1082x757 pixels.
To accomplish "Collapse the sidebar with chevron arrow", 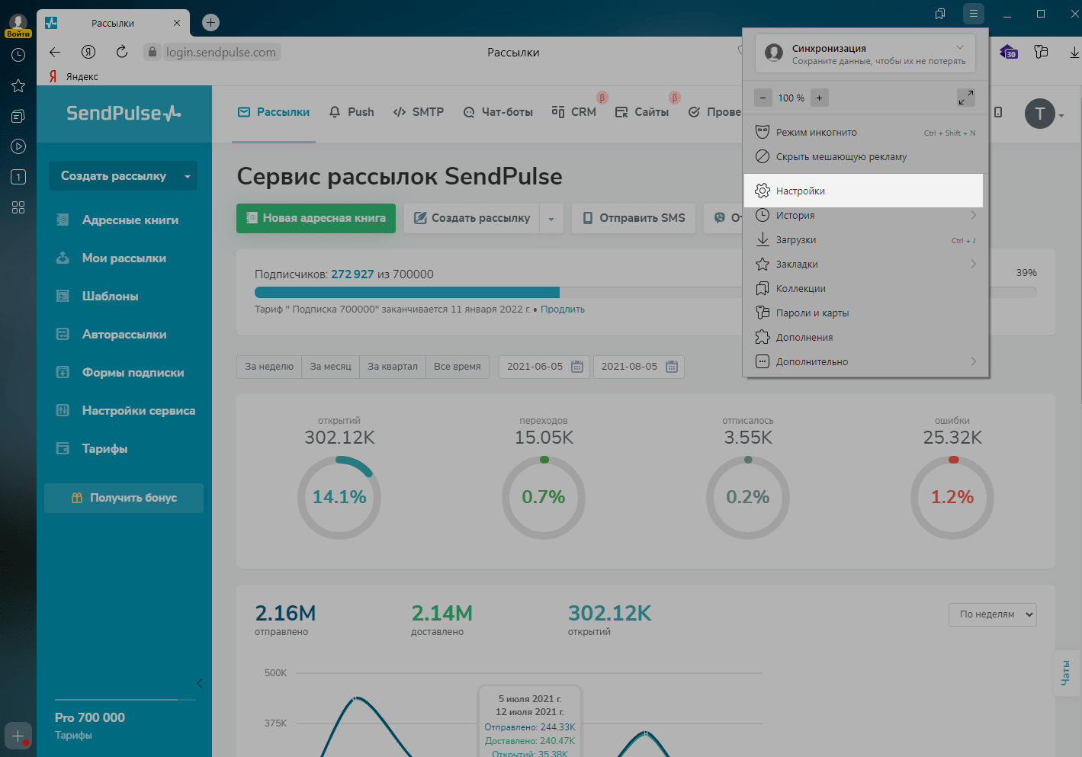I will (x=200, y=683).
